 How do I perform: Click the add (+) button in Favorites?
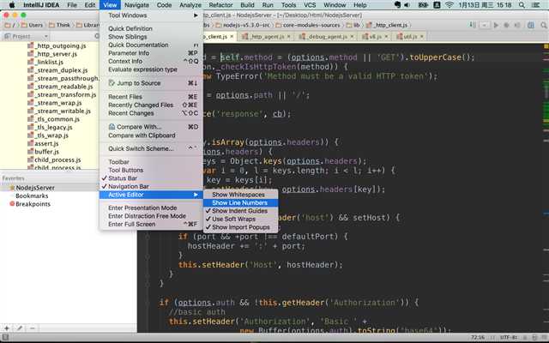click(x=7, y=328)
